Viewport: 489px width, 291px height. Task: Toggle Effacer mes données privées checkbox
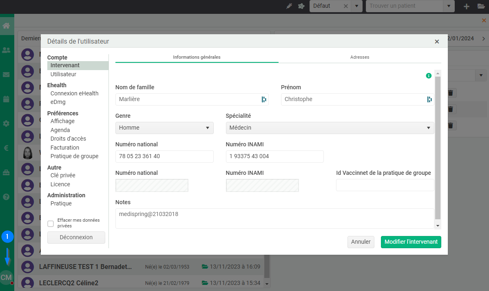pyautogui.click(x=51, y=224)
